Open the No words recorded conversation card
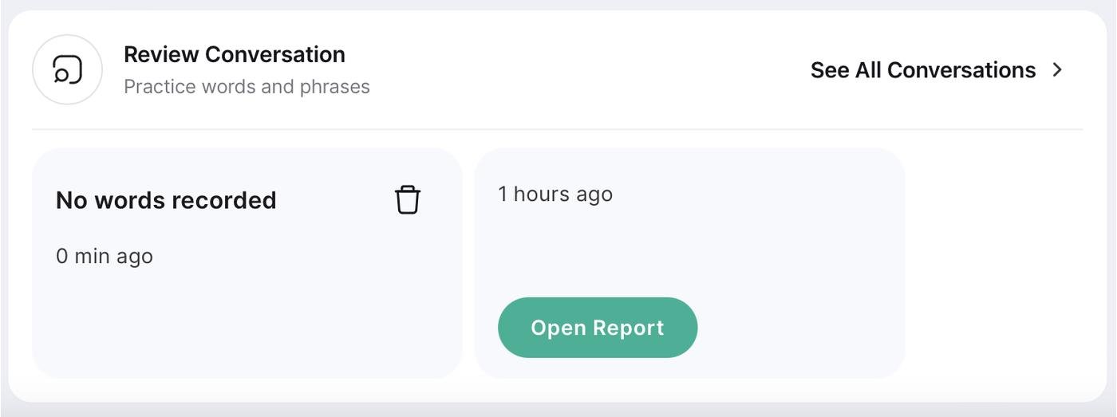The image size is (1117, 417). click(x=247, y=319)
